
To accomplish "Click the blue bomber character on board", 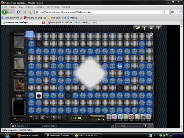I will [120, 65].
